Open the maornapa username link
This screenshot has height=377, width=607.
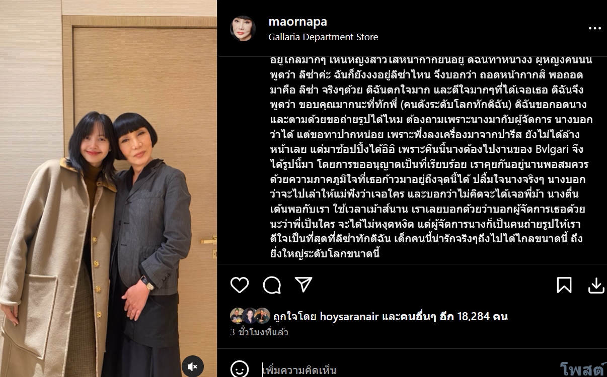click(297, 22)
